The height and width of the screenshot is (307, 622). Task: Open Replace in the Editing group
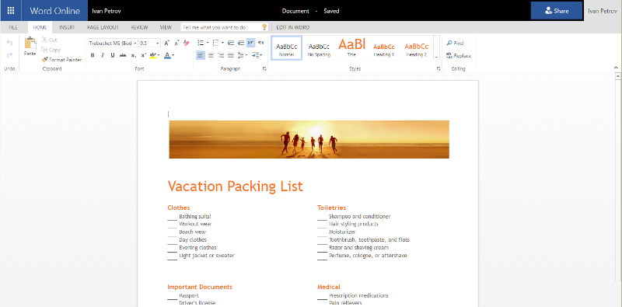(459, 55)
